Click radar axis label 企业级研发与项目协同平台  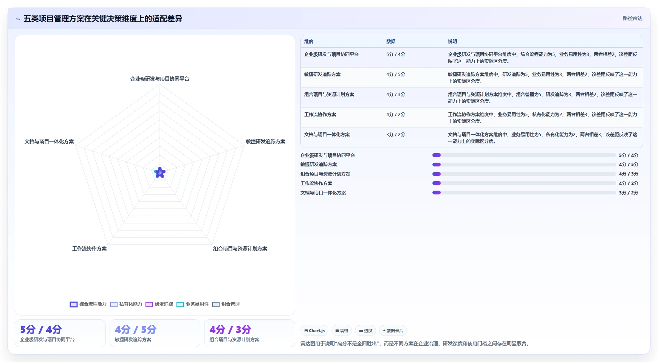click(x=160, y=79)
